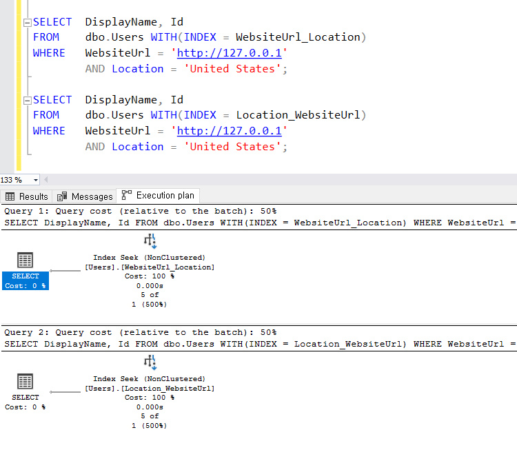The image size is (517, 450).
Task: Click the WebsiteUrl_Location Index Seek icon
Action: (x=150, y=241)
